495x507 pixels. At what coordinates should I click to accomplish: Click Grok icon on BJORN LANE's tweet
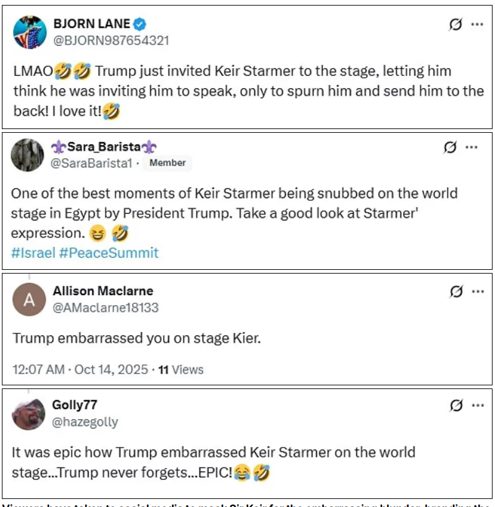(455, 25)
